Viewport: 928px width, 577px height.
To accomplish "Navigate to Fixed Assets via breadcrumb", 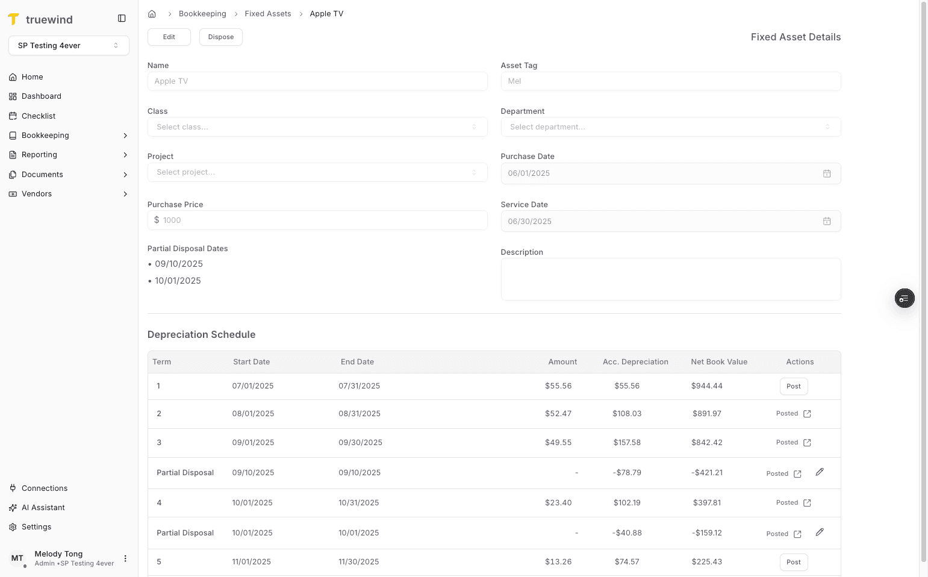I will point(267,13).
